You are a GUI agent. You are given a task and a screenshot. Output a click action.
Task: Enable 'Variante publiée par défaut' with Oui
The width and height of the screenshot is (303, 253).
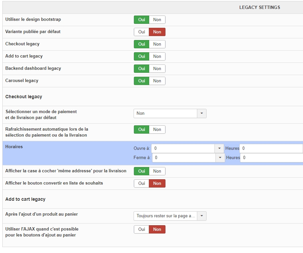coord(142,32)
